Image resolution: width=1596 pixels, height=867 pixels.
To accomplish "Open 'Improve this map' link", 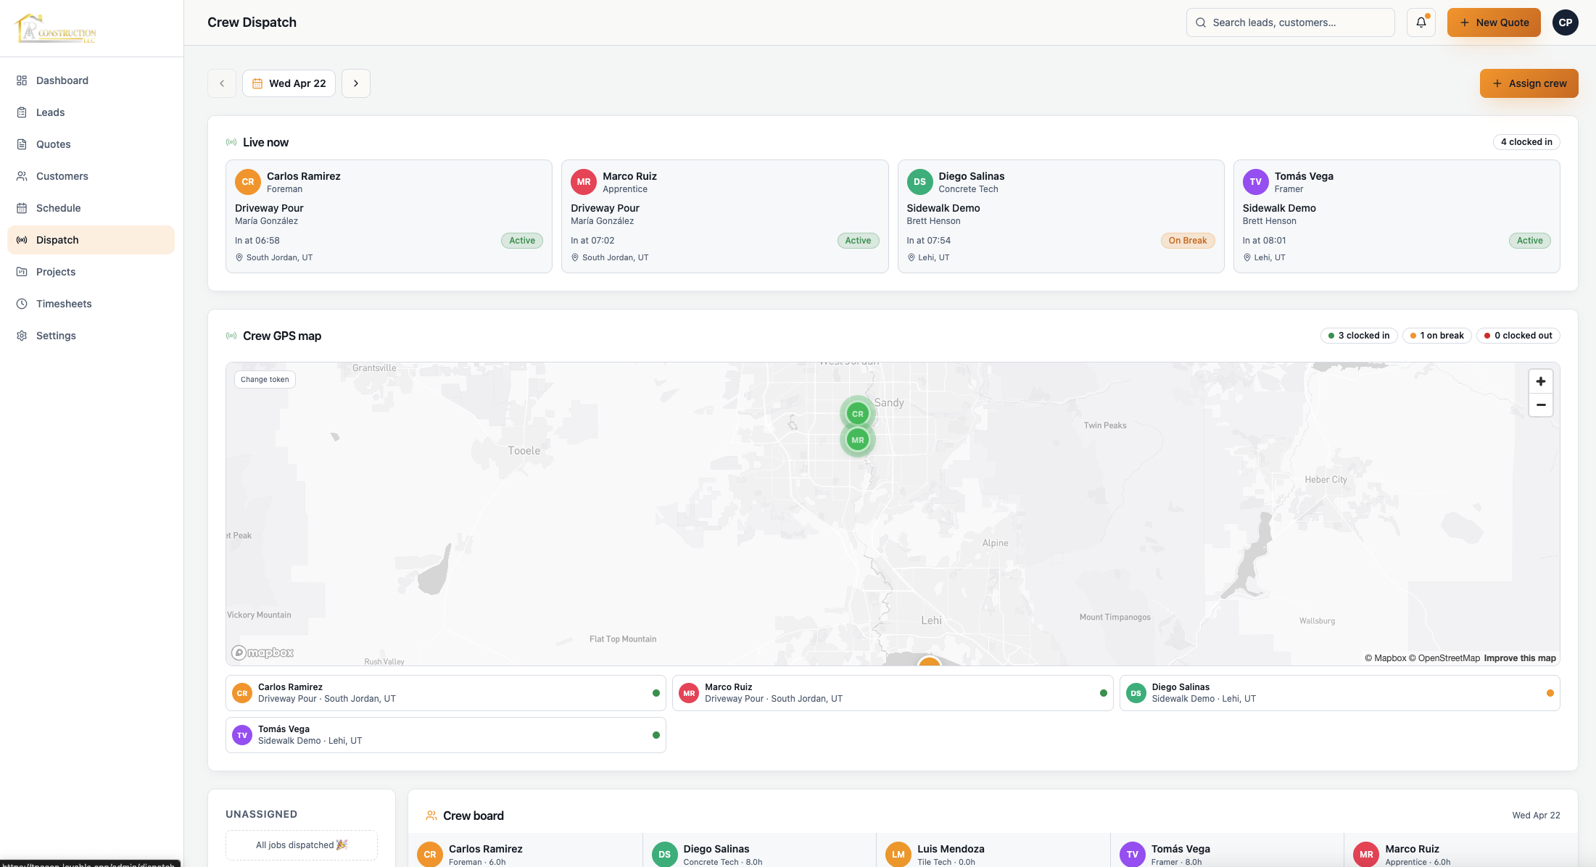I will click(x=1519, y=657).
